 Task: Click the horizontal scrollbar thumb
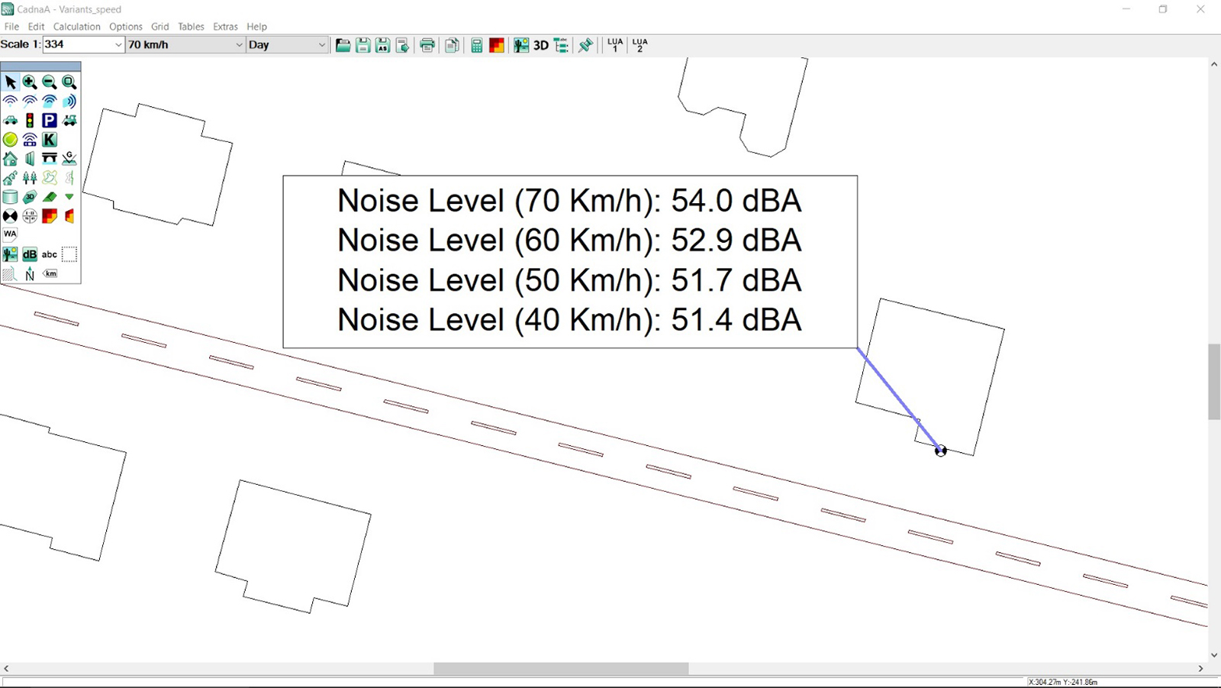tap(561, 669)
